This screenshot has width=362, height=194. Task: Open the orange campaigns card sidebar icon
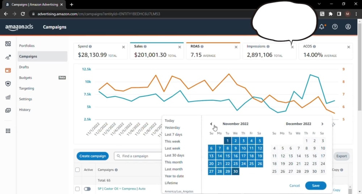8,70
